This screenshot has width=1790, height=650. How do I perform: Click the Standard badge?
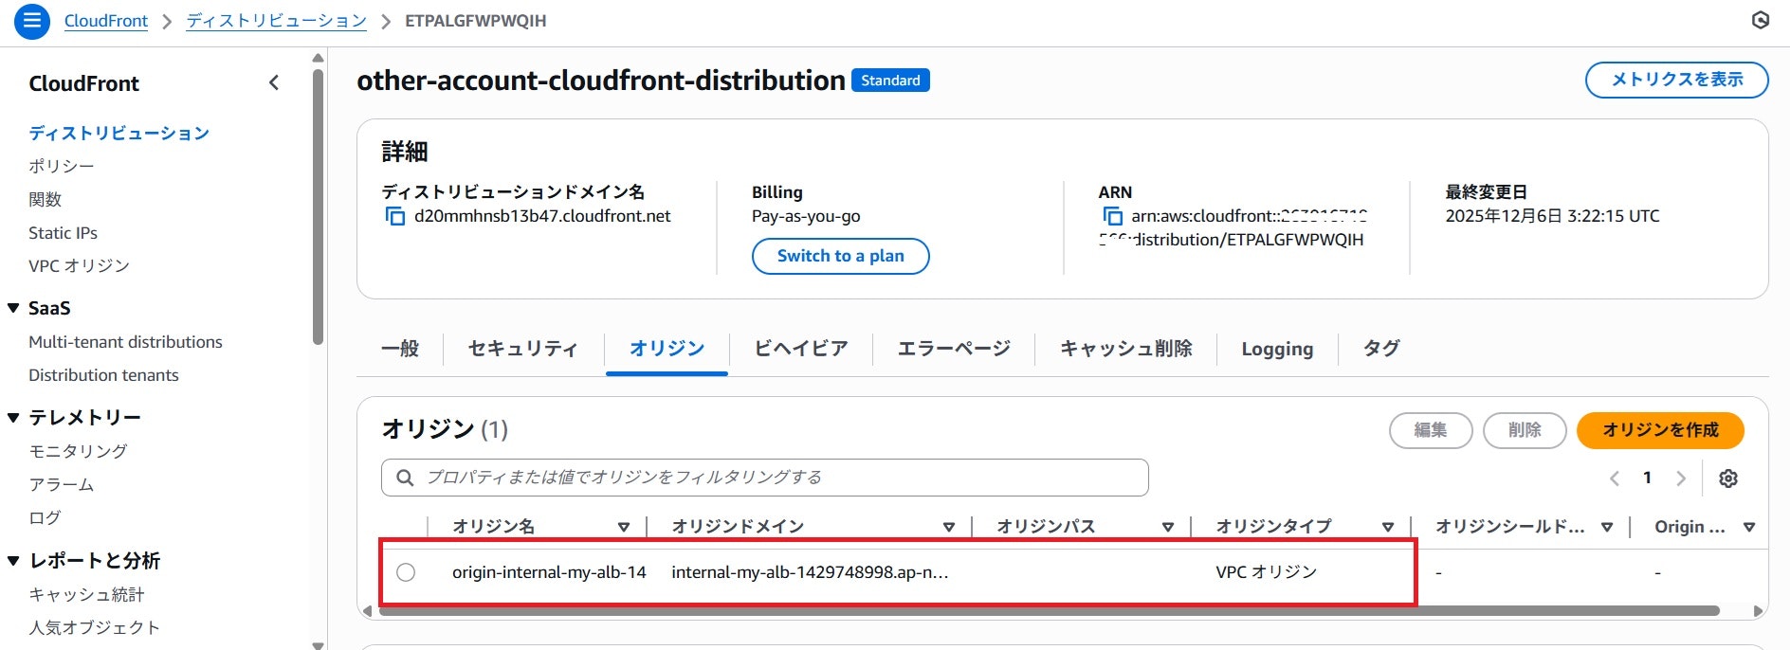tap(890, 81)
